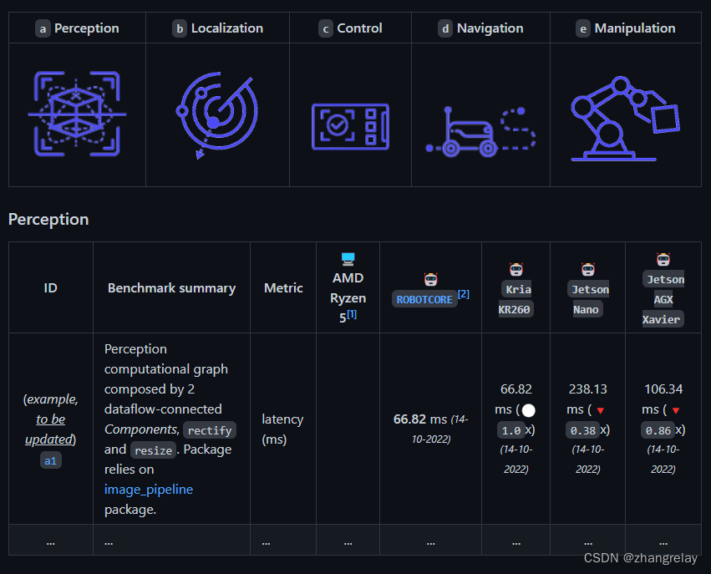Click the rectify code tag
The height and width of the screenshot is (574, 711).
210,429
